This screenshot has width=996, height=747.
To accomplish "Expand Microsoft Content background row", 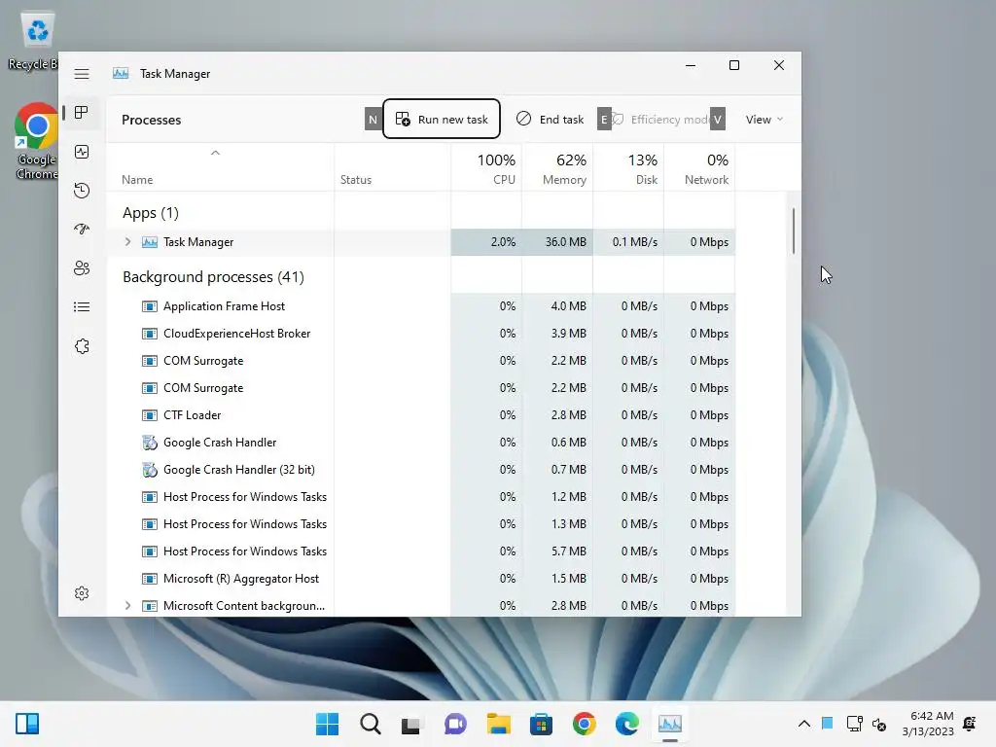I will tap(127, 606).
